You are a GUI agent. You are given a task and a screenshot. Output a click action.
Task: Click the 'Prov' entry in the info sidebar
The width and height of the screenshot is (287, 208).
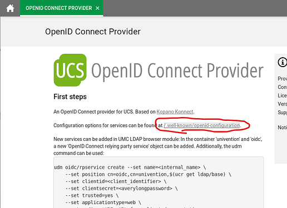click(282, 79)
